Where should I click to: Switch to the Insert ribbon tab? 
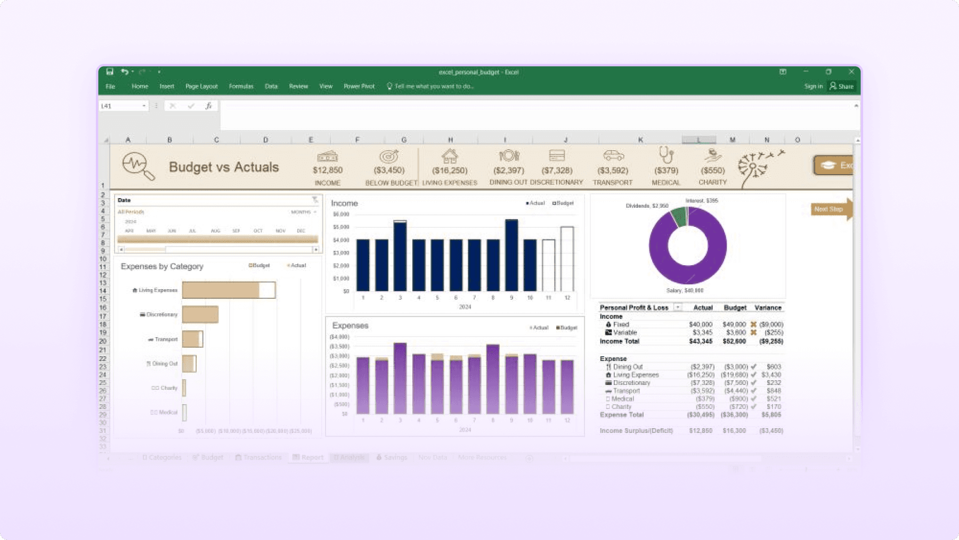coord(167,86)
